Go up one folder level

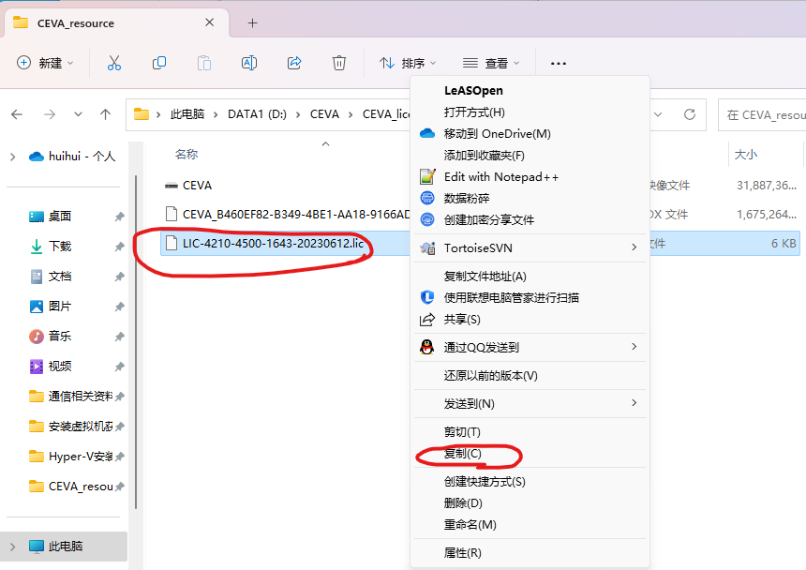pyautogui.click(x=105, y=114)
